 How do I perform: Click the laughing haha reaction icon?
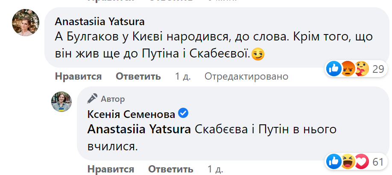[348, 161]
